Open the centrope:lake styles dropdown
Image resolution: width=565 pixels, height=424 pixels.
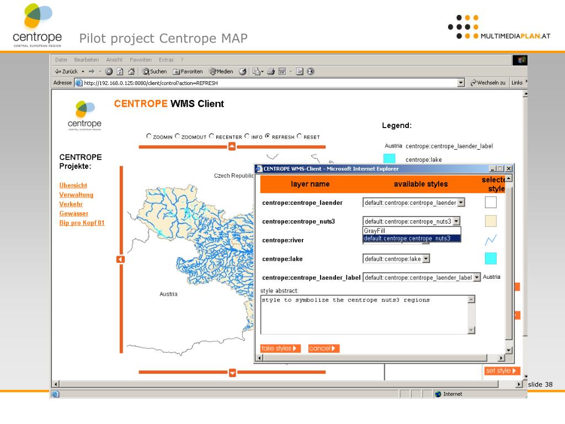[x=427, y=258]
